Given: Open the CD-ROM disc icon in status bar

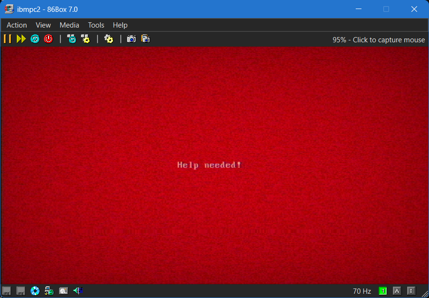Looking at the screenshot, I should (x=35, y=291).
